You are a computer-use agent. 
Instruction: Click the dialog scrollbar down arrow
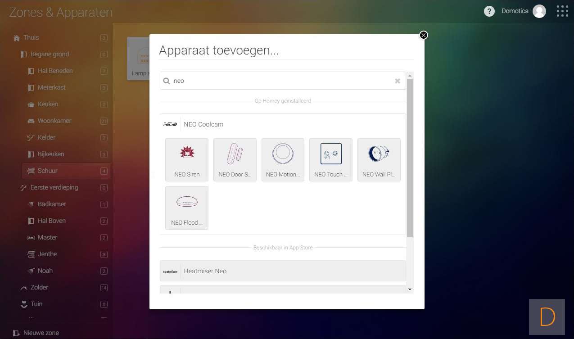410,289
